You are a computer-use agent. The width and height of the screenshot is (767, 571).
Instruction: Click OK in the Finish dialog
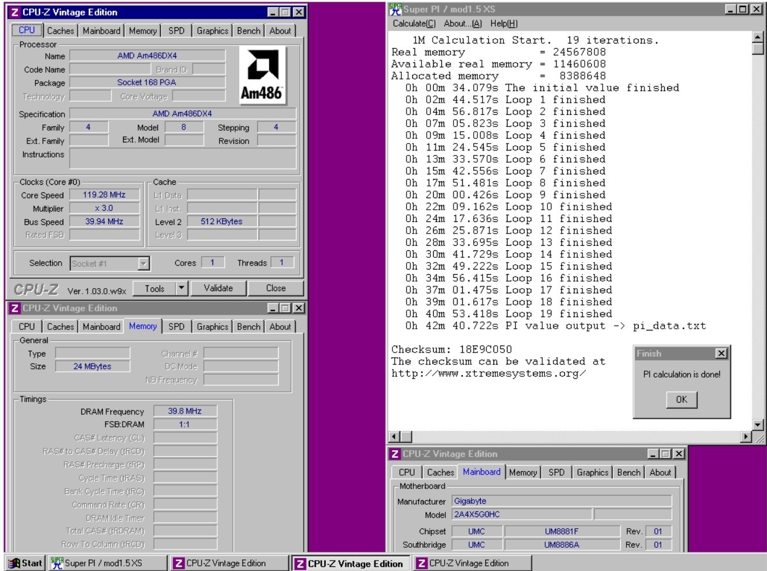[x=682, y=400]
